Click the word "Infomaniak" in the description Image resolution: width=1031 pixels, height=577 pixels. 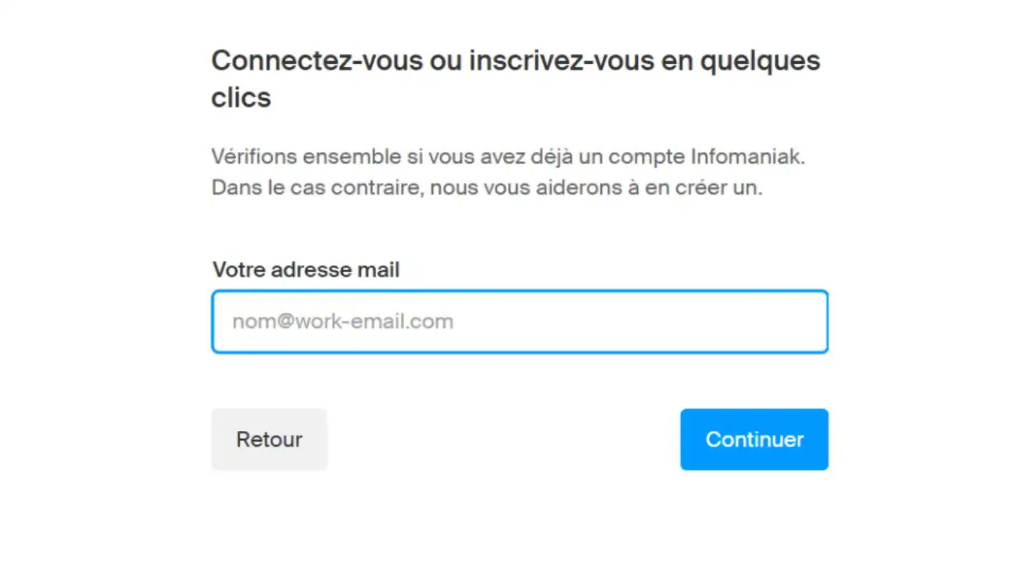point(747,156)
